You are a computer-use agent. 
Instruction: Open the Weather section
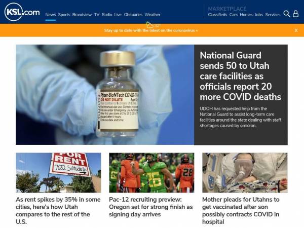tap(153, 15)
